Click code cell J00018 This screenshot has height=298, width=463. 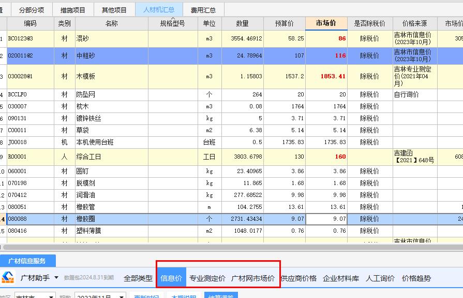(31, 142)
